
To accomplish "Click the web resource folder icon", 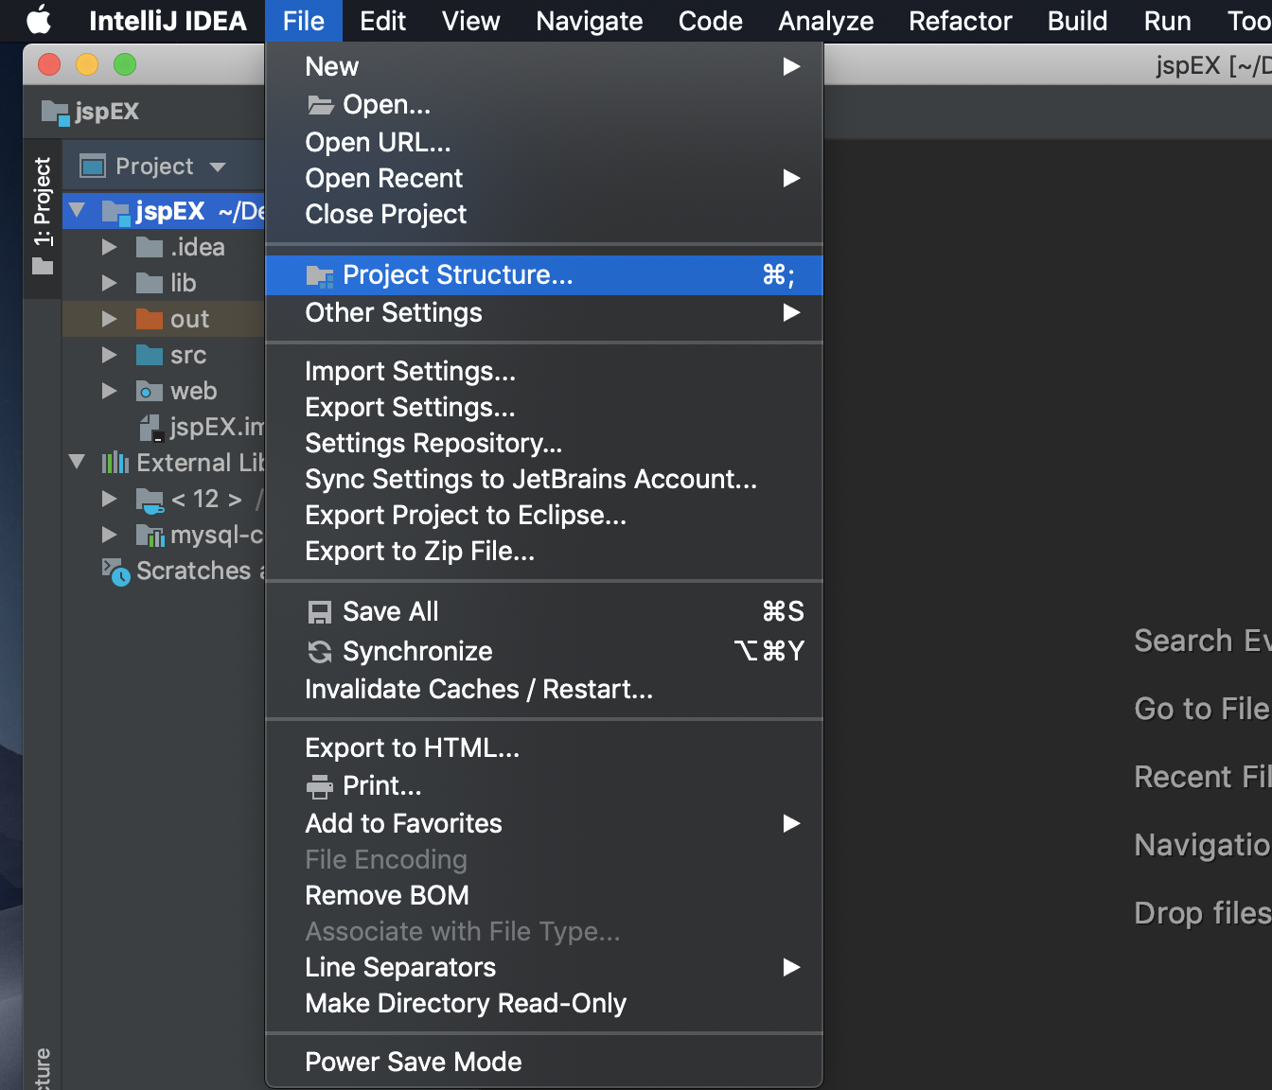I will [150, 391].
